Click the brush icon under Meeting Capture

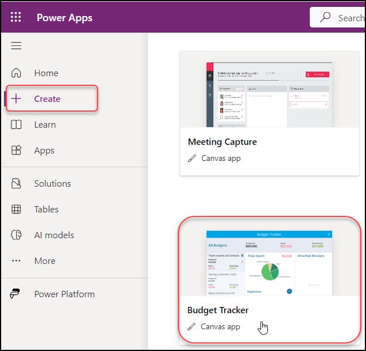click(x=192, y=159)
